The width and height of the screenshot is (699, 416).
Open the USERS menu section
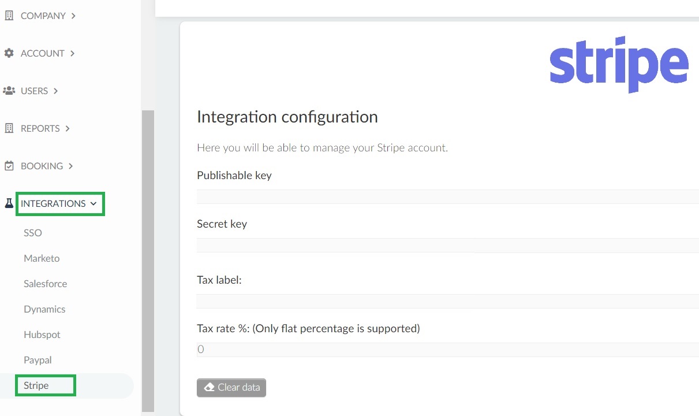34,91
